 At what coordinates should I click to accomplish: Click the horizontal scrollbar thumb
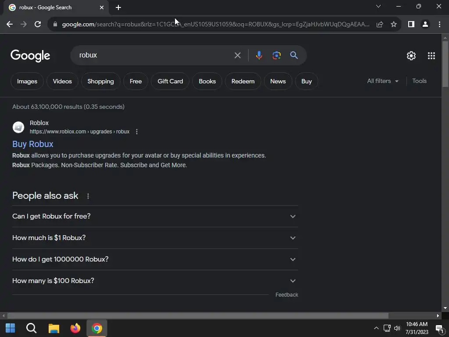[198, 316]
